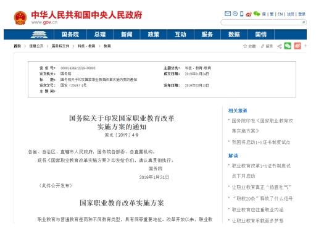
Task: Open 职业教育应注重职业内涵 article
Action: pos(257,210)
